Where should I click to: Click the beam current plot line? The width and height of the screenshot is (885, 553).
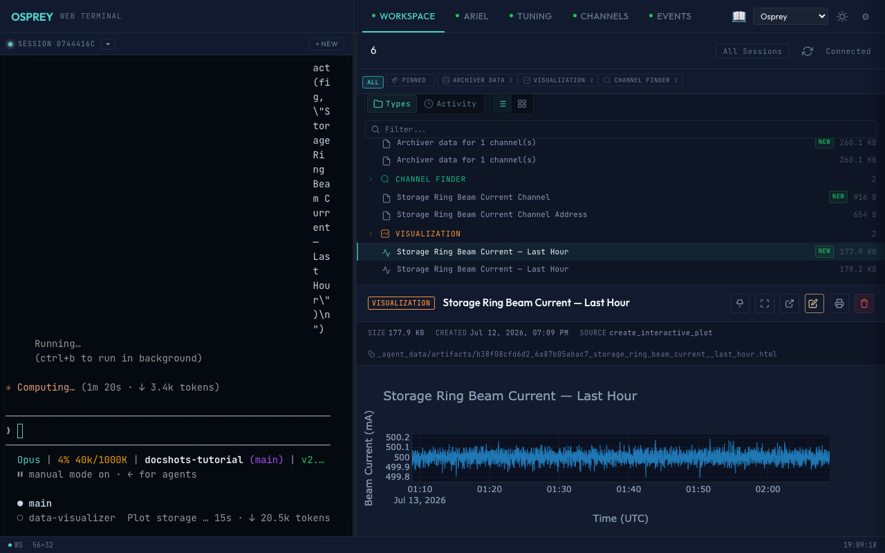(x=622, y=457)
